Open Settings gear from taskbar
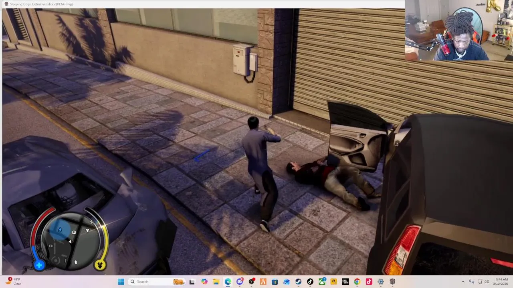The image size is (513, 288). (380, 282)
